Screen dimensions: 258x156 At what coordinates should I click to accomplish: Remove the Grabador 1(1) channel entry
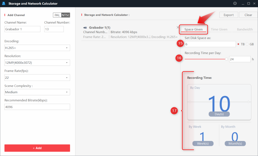click(x=178, y=27)
